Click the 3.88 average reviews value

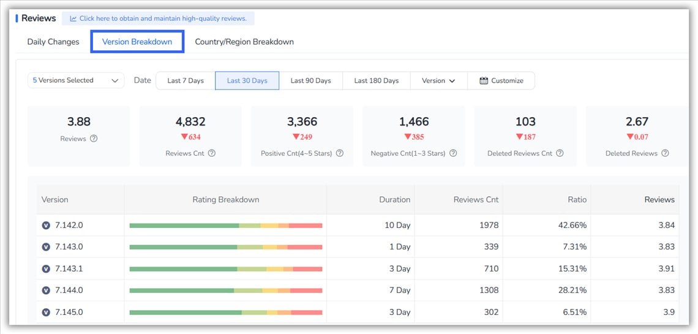point(79,121)
